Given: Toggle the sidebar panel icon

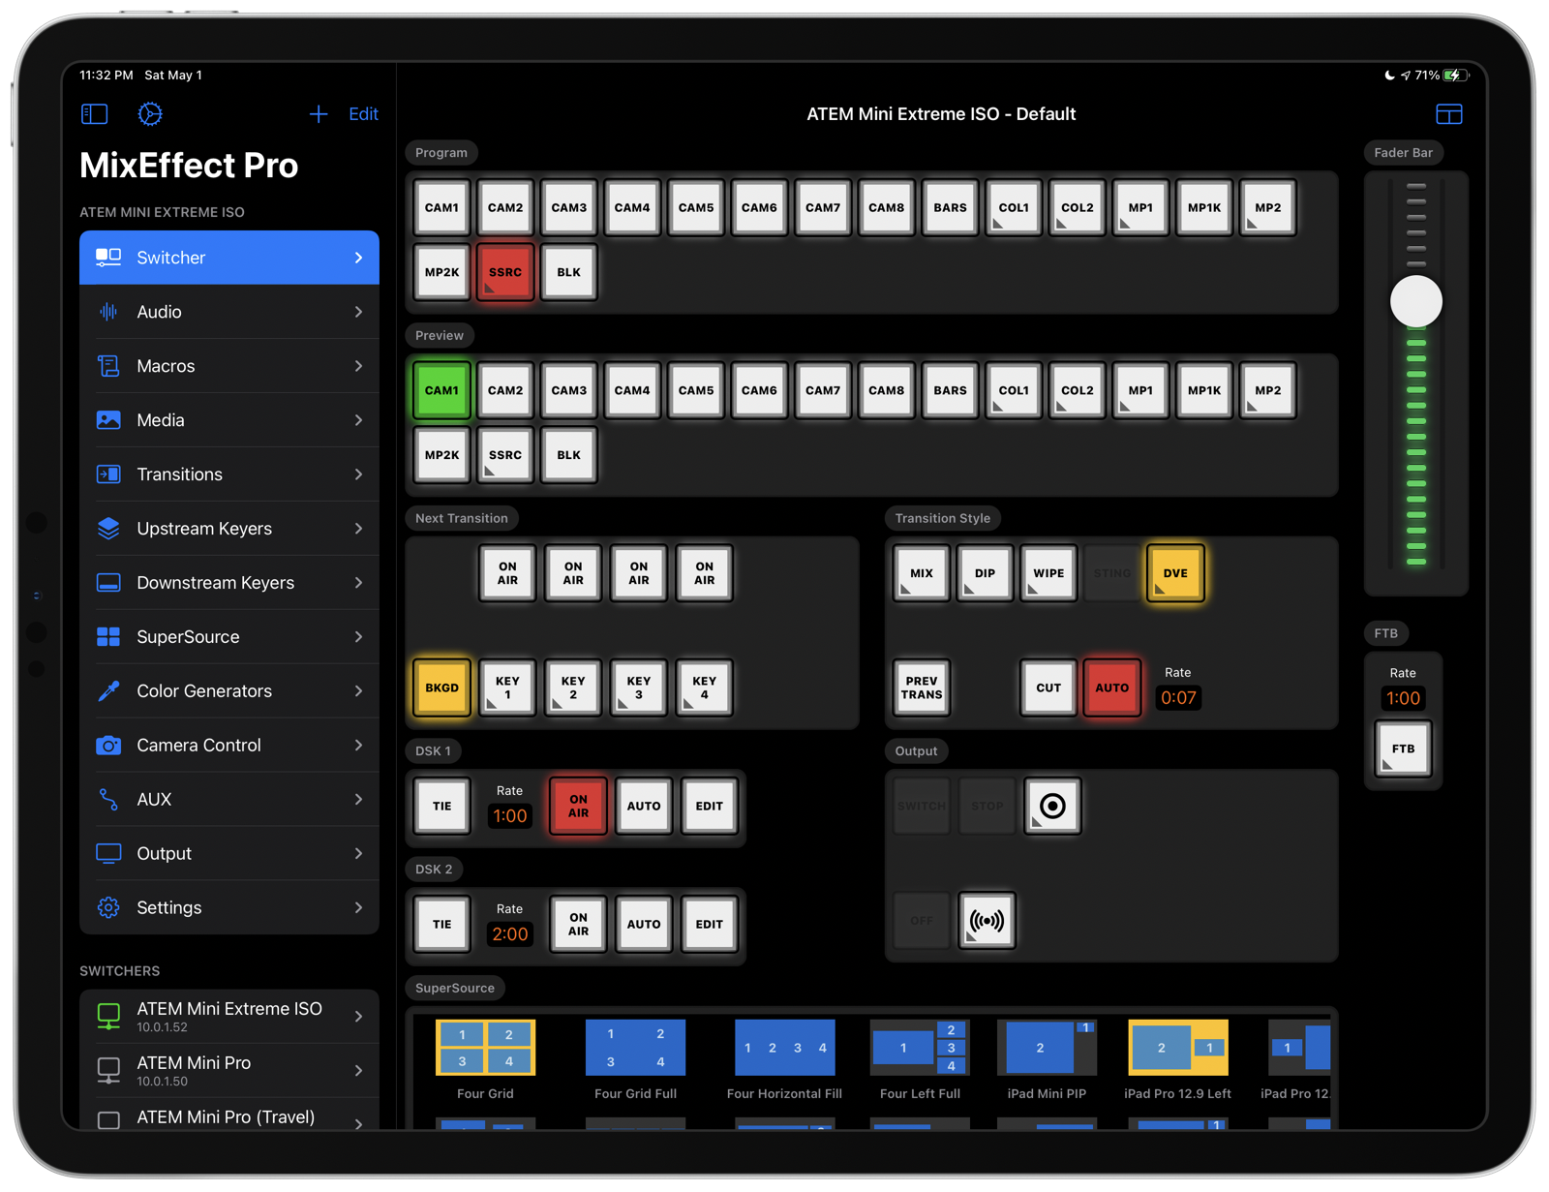Looking at the screenshot, I should 94,114.
